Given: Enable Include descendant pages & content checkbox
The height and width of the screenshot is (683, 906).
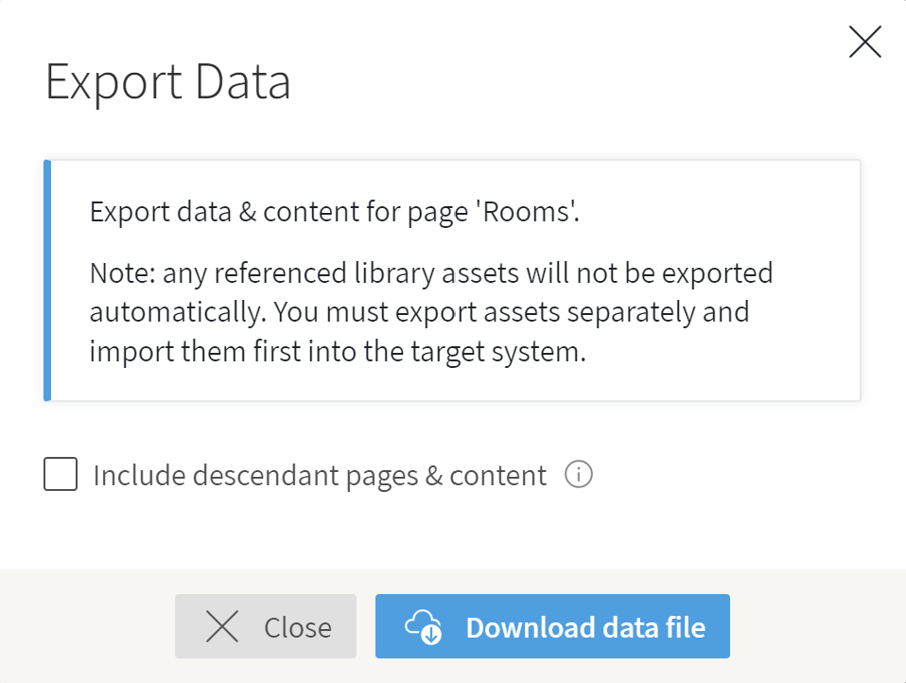Looking at the screenshot, I should [61, 474].
